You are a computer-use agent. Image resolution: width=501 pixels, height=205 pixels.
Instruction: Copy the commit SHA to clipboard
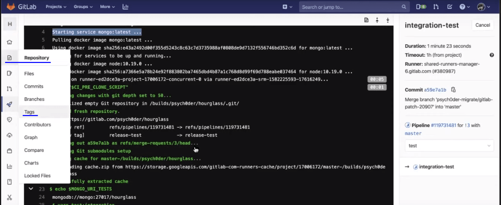tap(453, 90)
